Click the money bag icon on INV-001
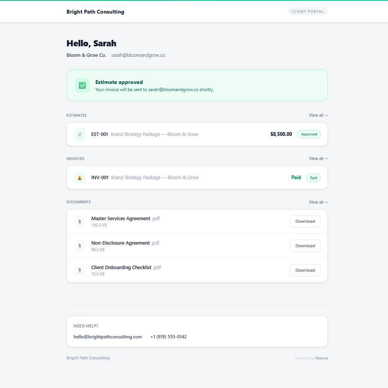388x388 pixels. click(x=79, y=177)
